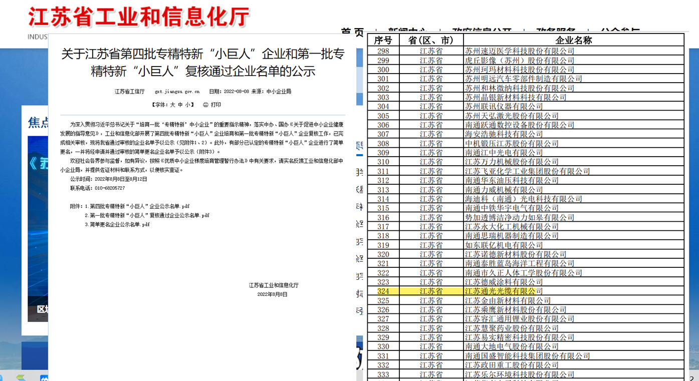Click the 打印 print link
The width and height of the screenshot is (699, 381).
[x=216, y=105]
